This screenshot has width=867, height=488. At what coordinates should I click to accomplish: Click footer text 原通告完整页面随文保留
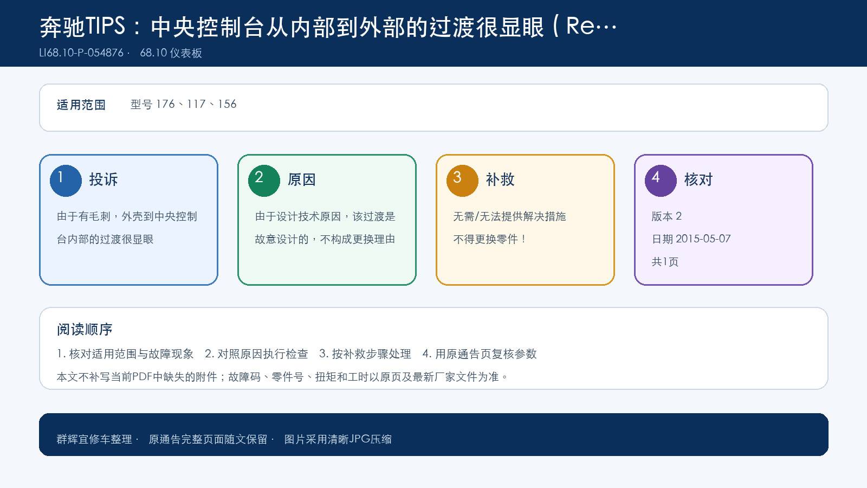point(208,439)
